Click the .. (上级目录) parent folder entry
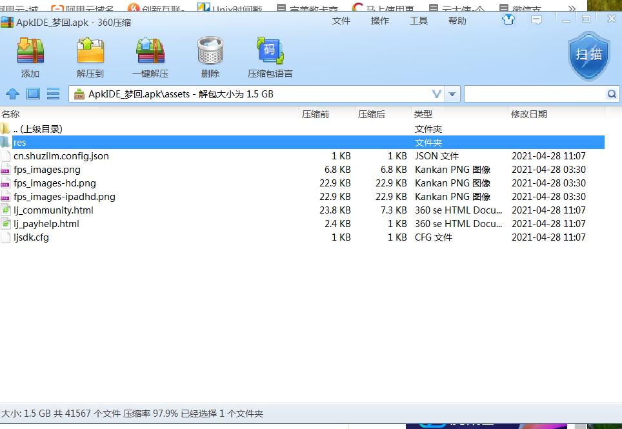 (38, 129)
